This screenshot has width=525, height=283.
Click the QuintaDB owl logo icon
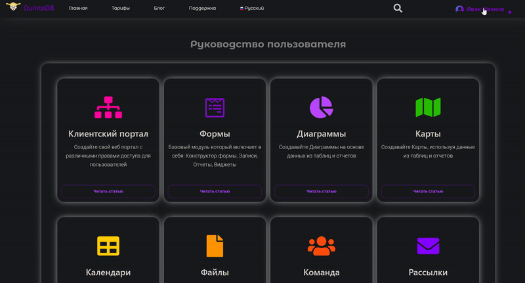click(13, 7)
